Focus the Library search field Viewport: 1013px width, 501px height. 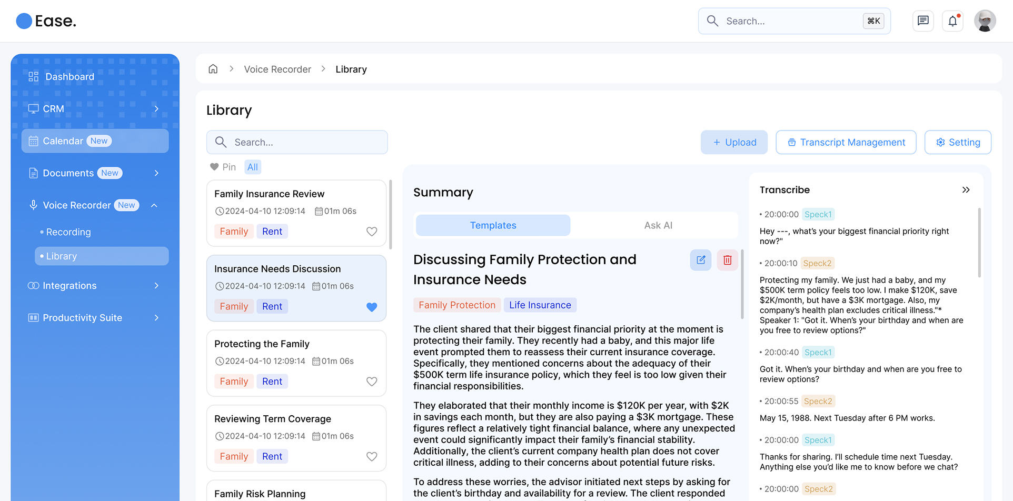[x=297, y=142]
